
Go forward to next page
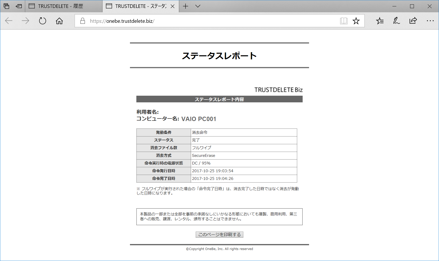click(x=25, y=21)
